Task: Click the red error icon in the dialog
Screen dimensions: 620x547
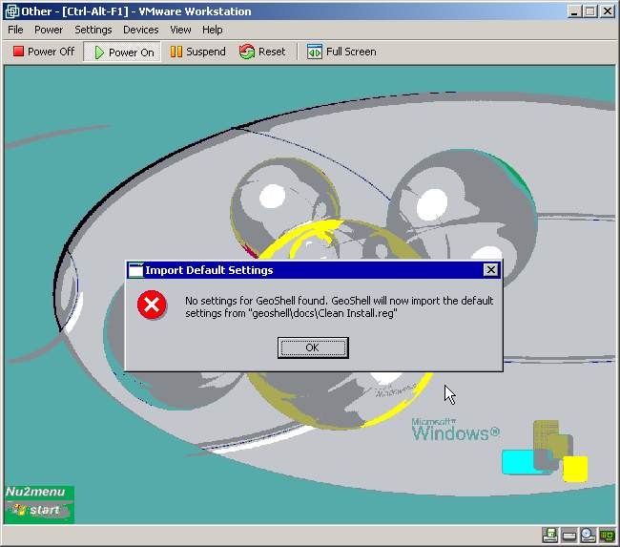Action: pos(152,305)
